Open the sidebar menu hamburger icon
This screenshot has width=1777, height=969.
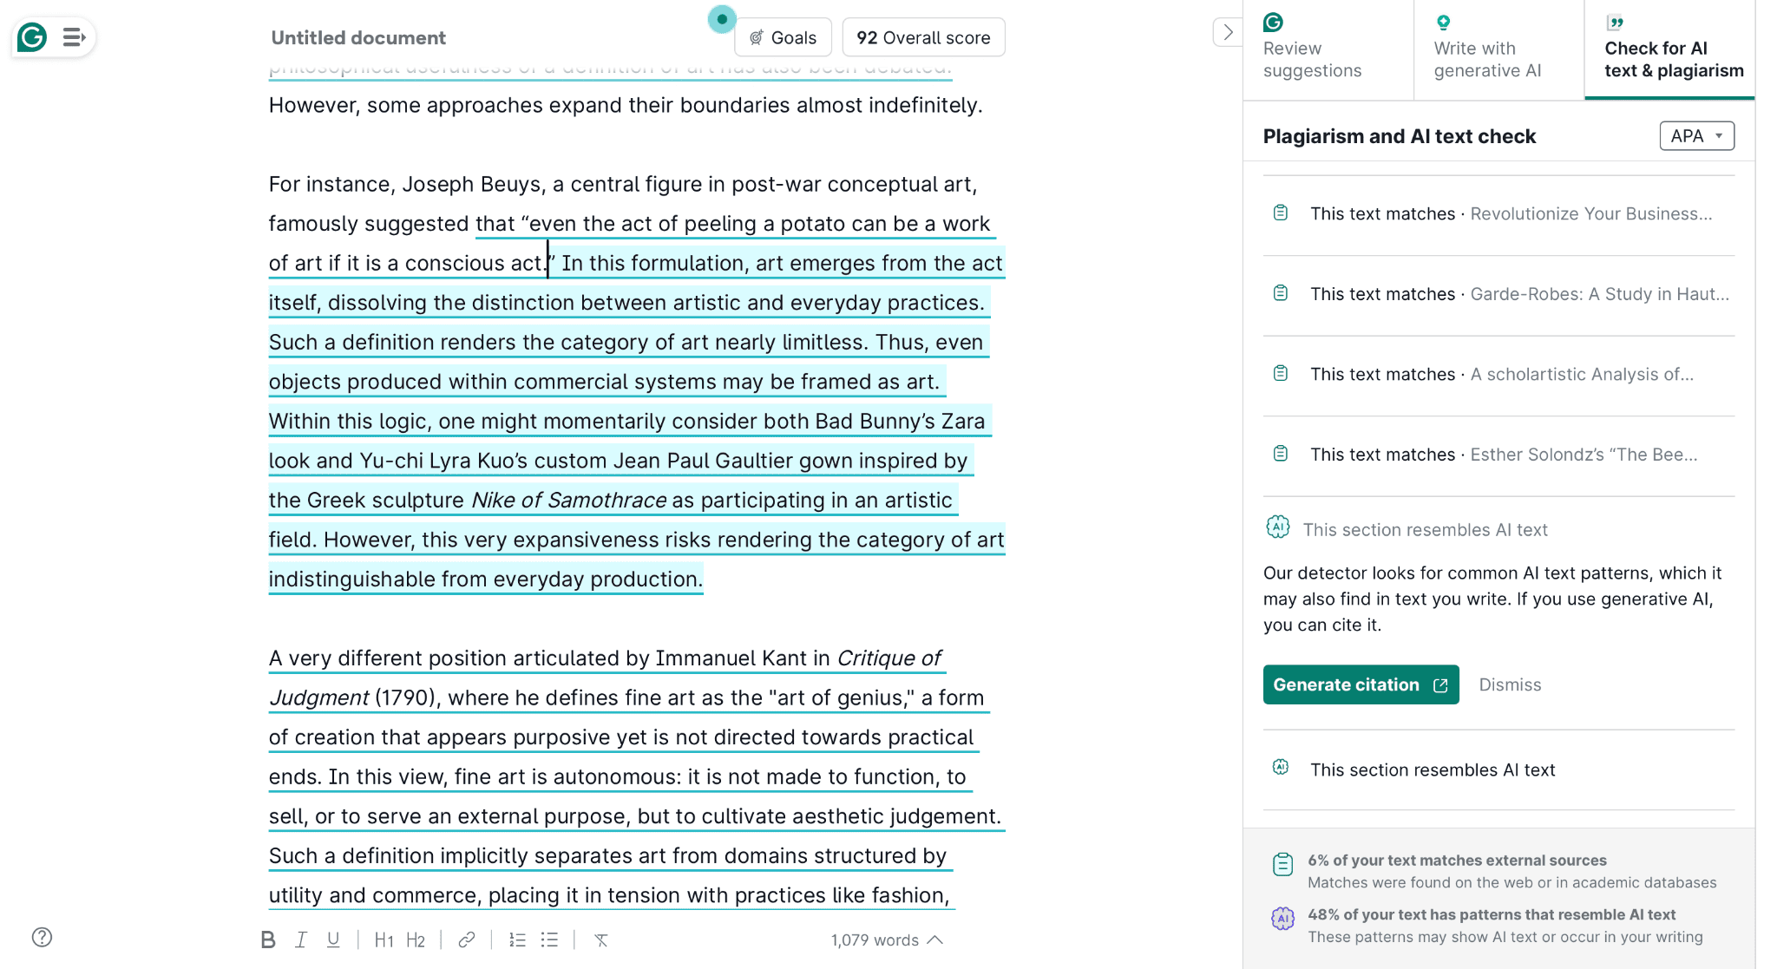[x=74, y=37]
